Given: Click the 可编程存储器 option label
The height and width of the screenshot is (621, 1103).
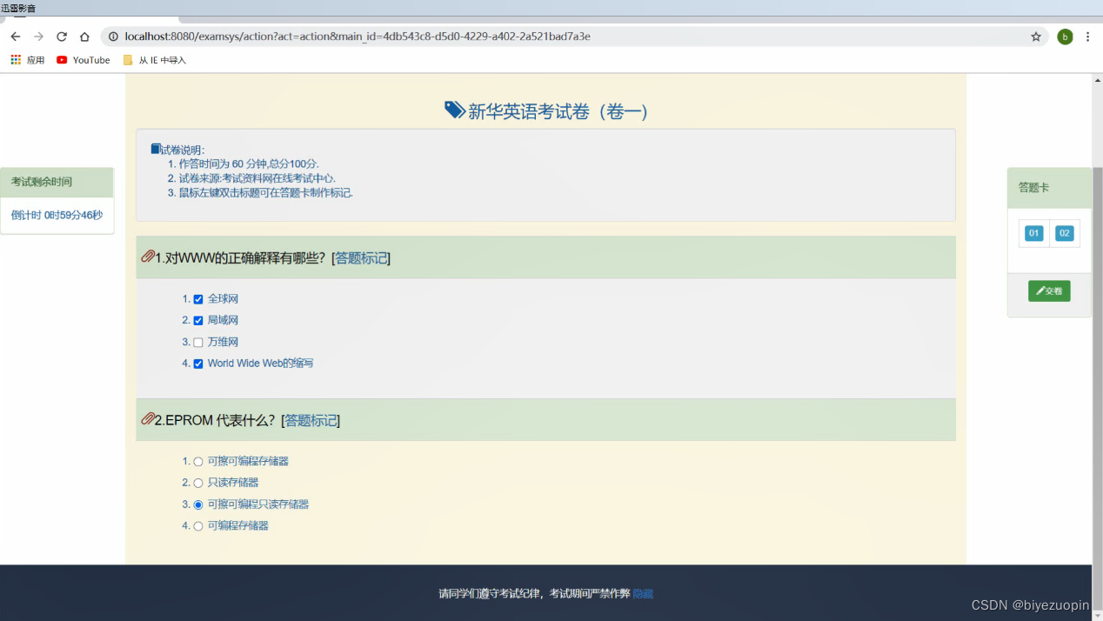Looking at the screenshot, I should coord(237,526).
